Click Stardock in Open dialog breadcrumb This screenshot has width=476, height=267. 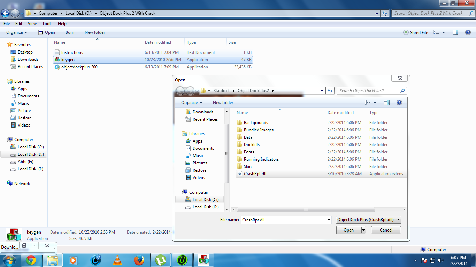[x=221, y=91]
